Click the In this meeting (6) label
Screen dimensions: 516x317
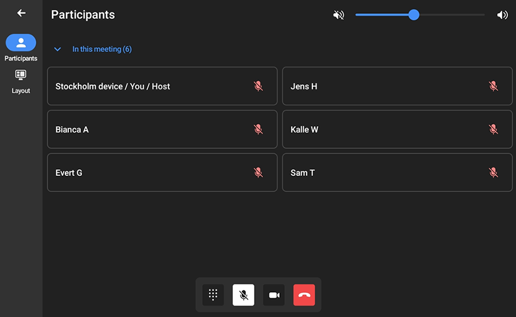coord(102,49)
